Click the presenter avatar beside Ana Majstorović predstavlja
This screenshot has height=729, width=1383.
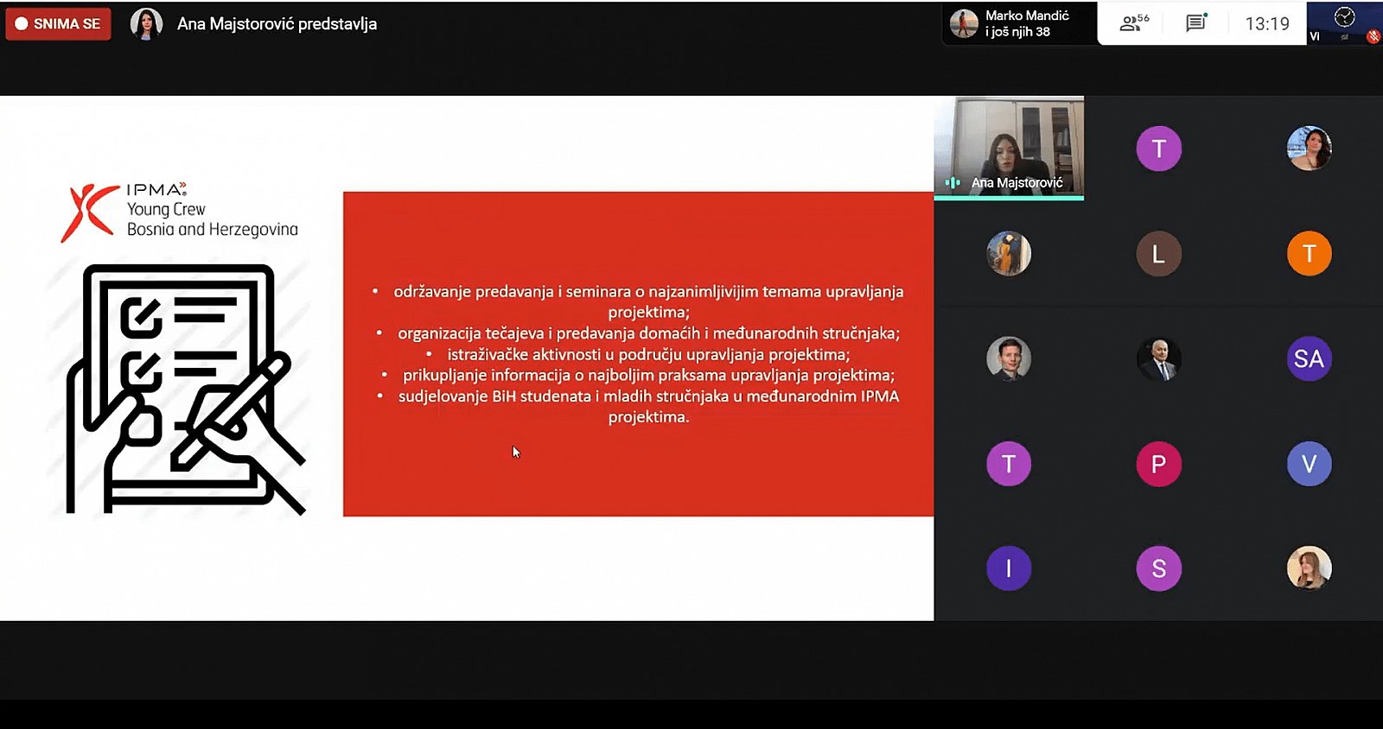coord(146,23)
